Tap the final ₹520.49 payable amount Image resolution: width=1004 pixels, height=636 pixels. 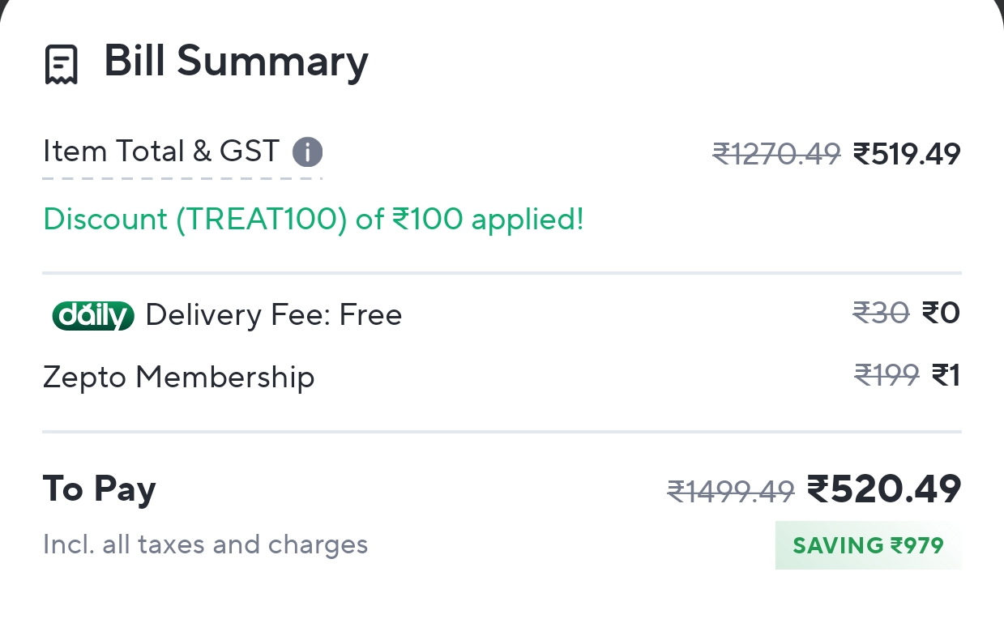pos(884,489)
